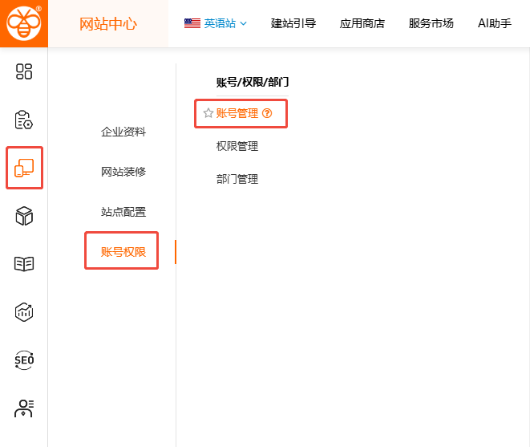Viewport: 530px width, 447px height.
Task: Click the SEO sidebar icon
Action: coord(24,360)
